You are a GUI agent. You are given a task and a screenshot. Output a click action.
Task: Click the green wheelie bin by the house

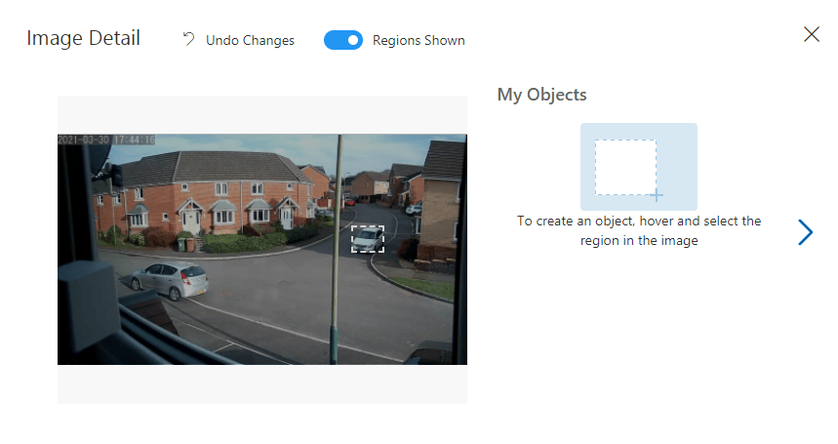click(x=181, y=245)
